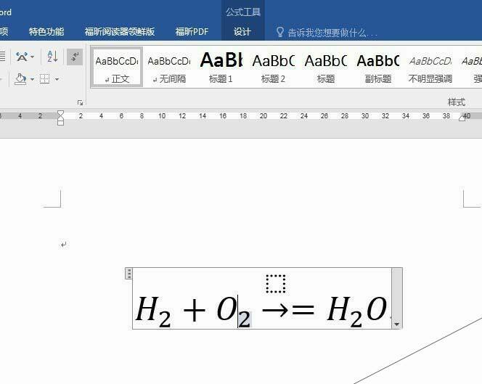Image resolution: width=482 pixels, height=384 pixels.
Task: Apply the 正文 style
Action: click(117, 67)
